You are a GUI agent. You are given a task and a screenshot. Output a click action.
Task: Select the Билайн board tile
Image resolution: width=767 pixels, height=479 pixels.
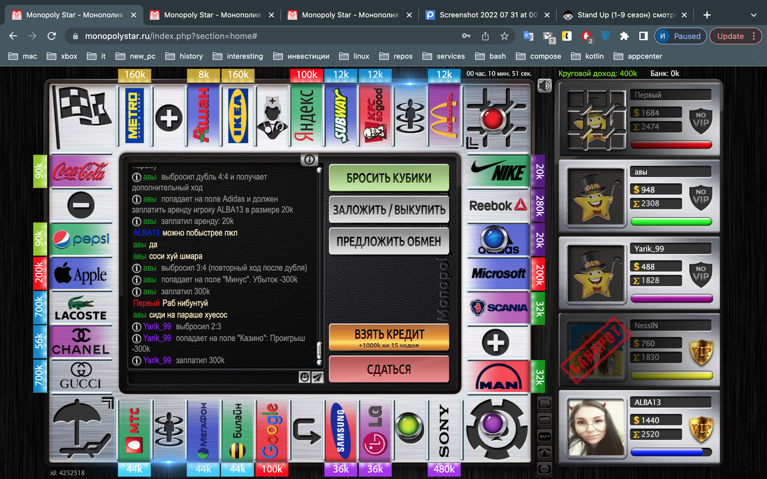pos(237,431)
